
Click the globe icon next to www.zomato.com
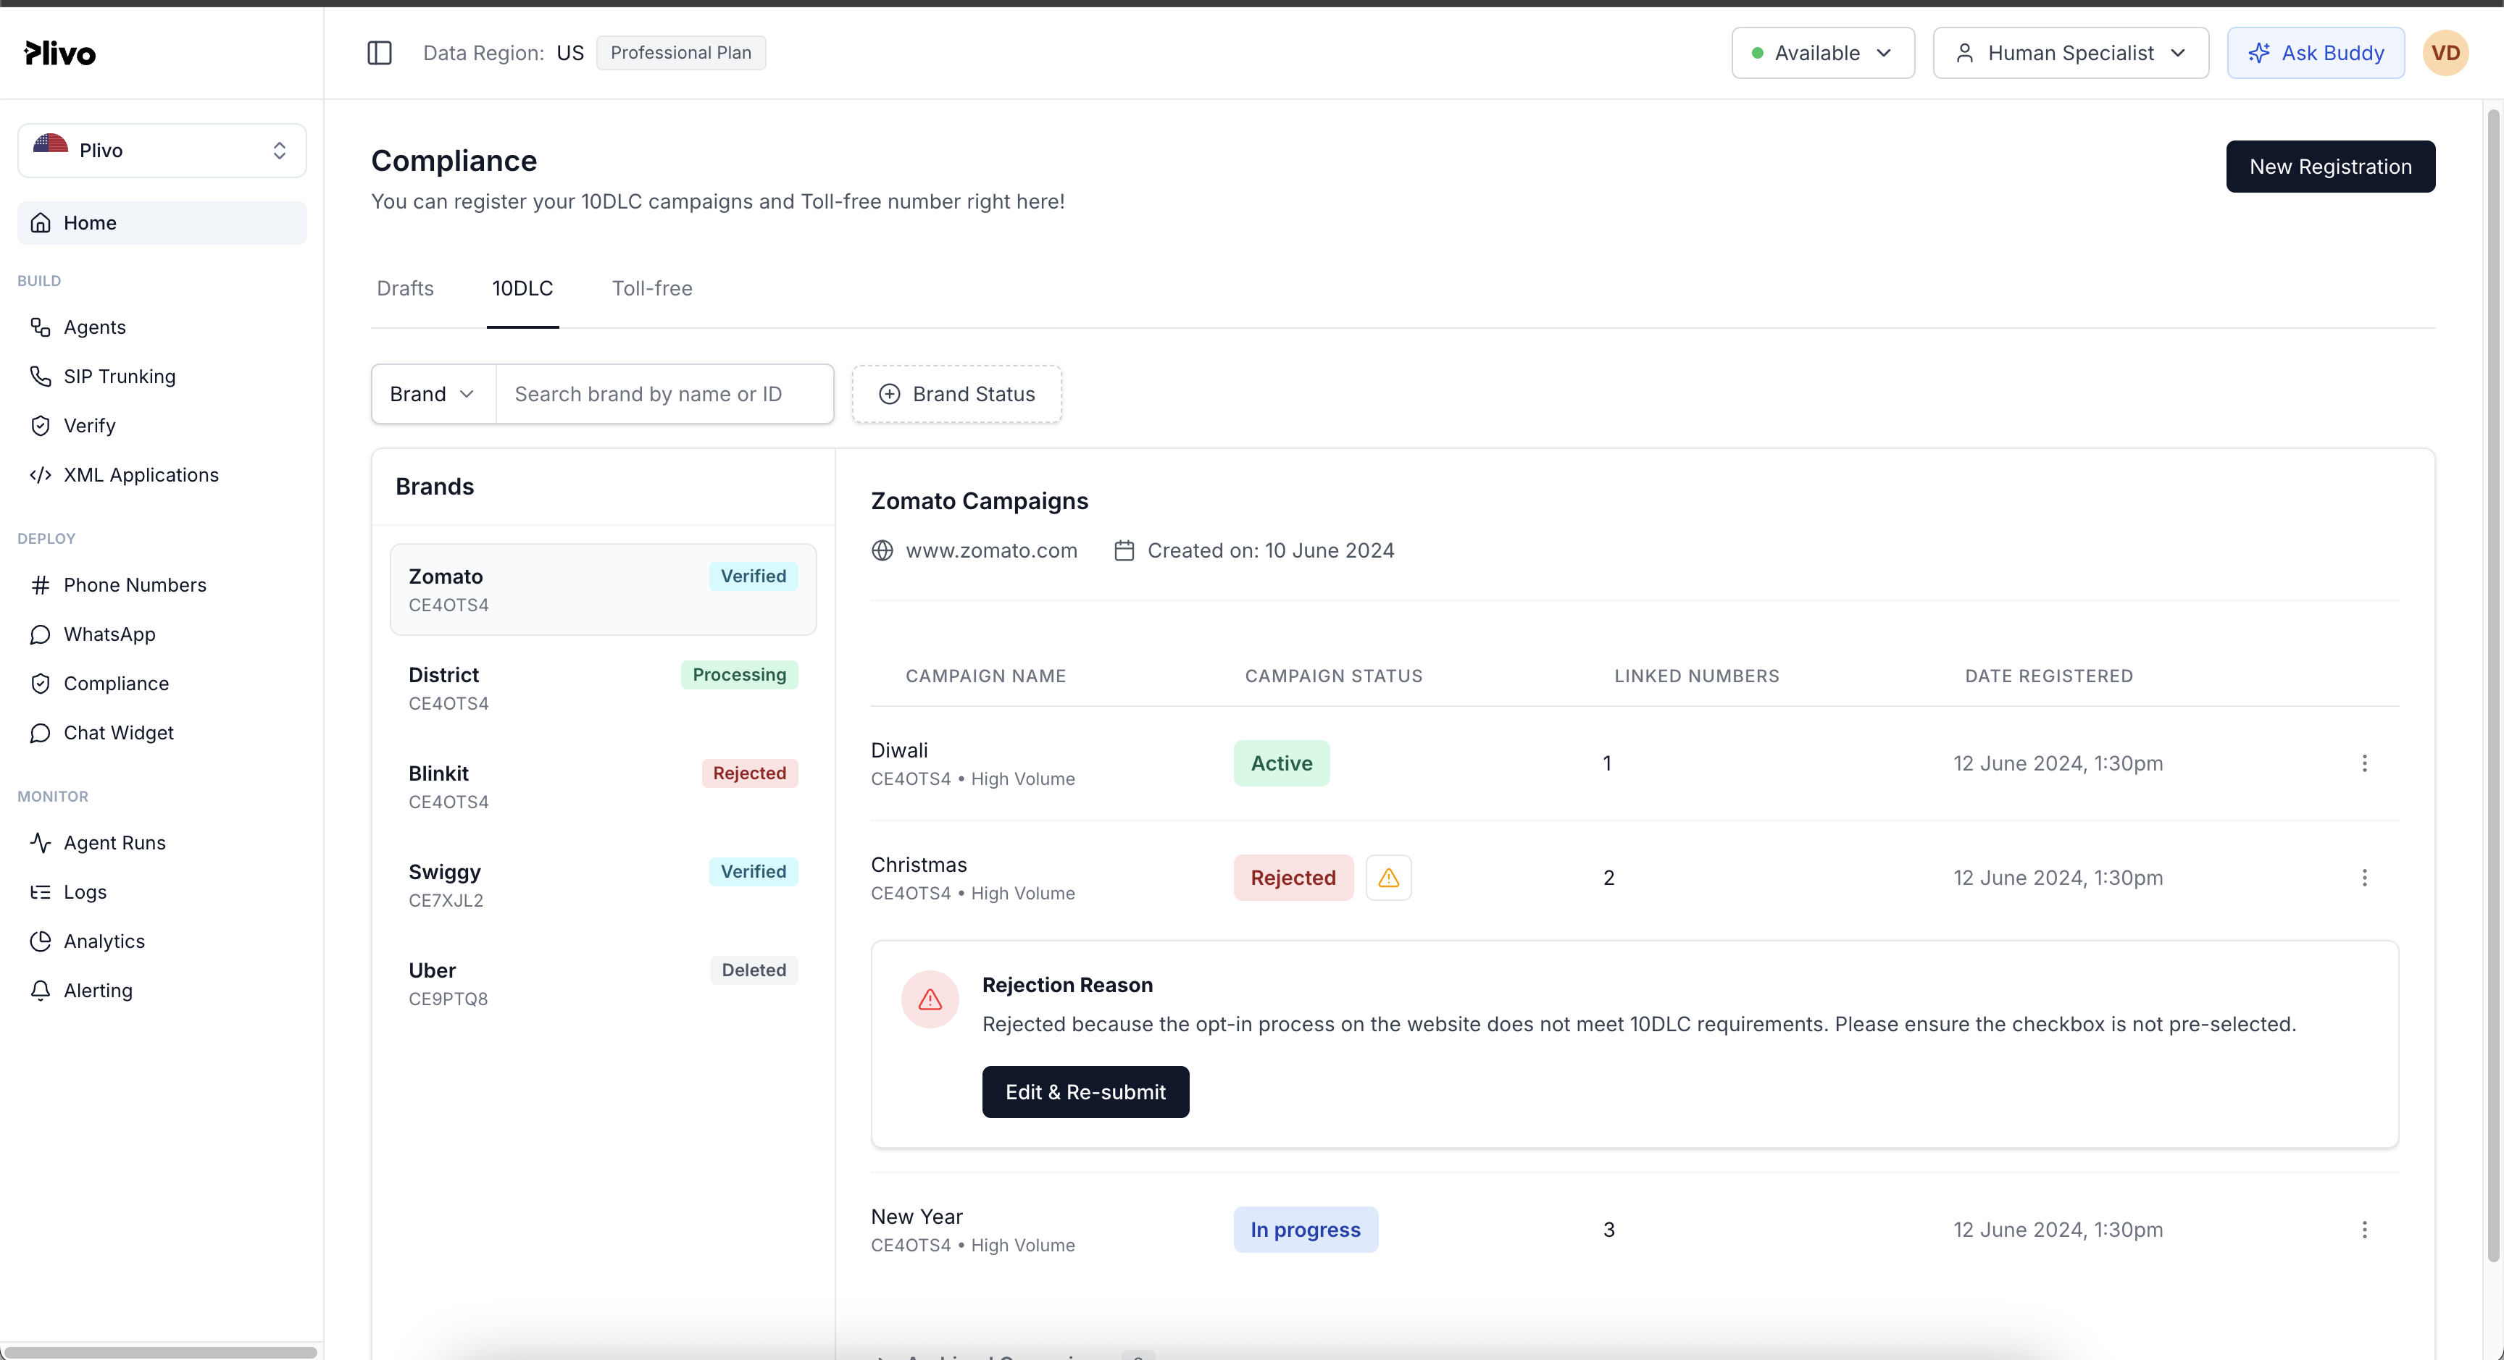[882, 551]
